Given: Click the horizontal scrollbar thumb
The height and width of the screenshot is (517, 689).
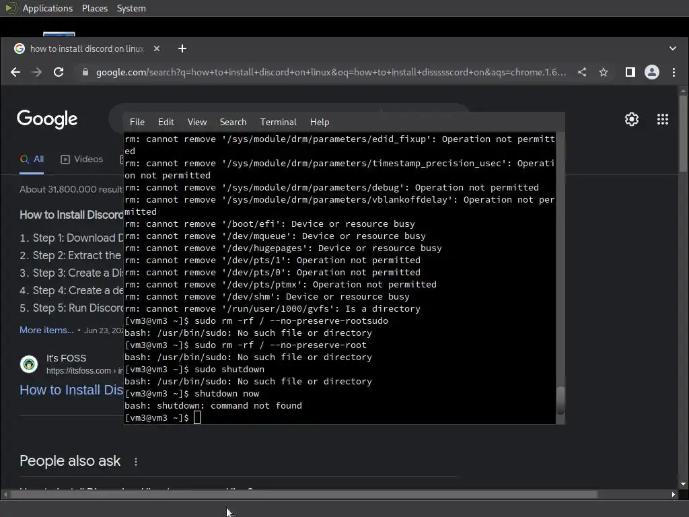Looking at the screenshot, I should (303, 495).
